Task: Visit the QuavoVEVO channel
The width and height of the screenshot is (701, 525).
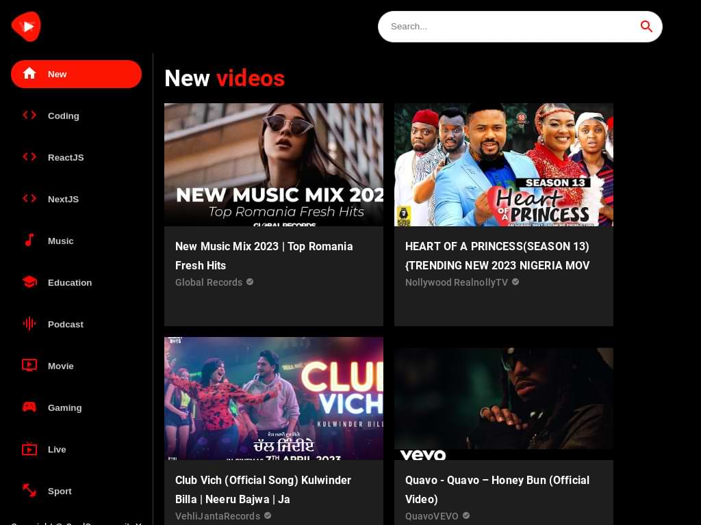Action: click(x=432, y=516)
